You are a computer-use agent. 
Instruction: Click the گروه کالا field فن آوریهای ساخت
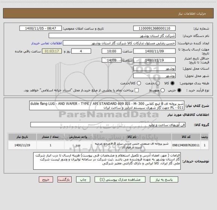108,125
